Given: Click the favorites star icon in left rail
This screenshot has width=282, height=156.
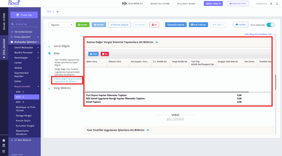Looking at the screenshot, I should coord(4,140).
